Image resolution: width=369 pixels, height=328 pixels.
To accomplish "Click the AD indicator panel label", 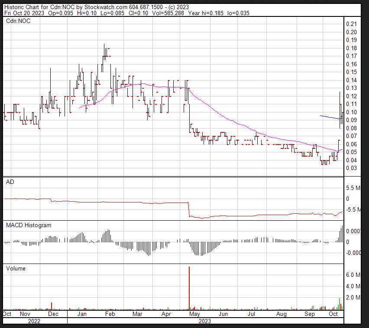I will (x=10, y=182).
